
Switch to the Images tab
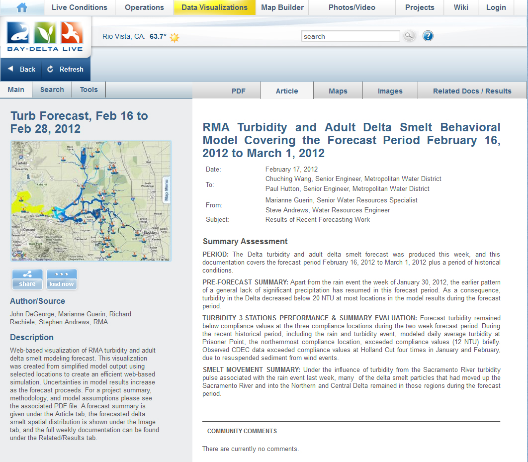tap(390, 91)
